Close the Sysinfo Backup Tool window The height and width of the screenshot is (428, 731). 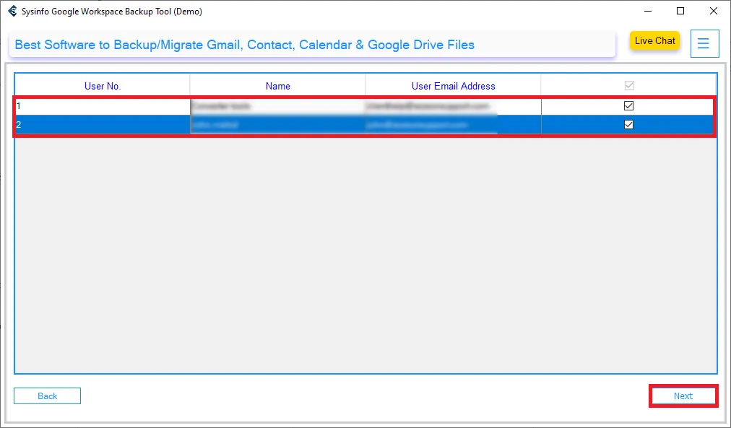tap(713, 11)
